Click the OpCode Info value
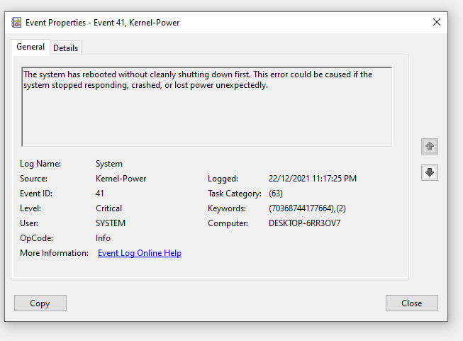Viewport: 463px width, 341px height. [103, 238]
